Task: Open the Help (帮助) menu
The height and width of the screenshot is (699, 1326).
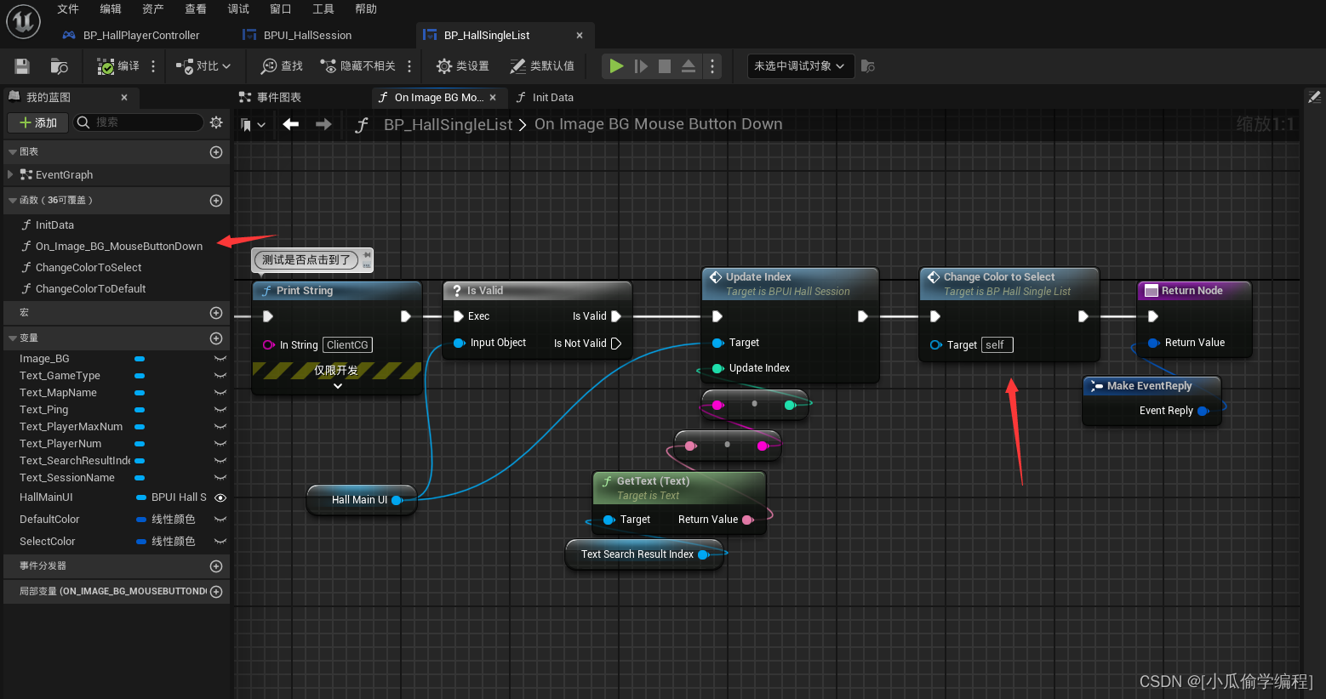Action: click(366, 9)
